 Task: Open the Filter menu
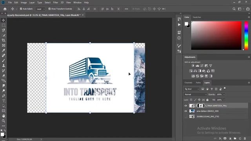[x=56, y=3]
